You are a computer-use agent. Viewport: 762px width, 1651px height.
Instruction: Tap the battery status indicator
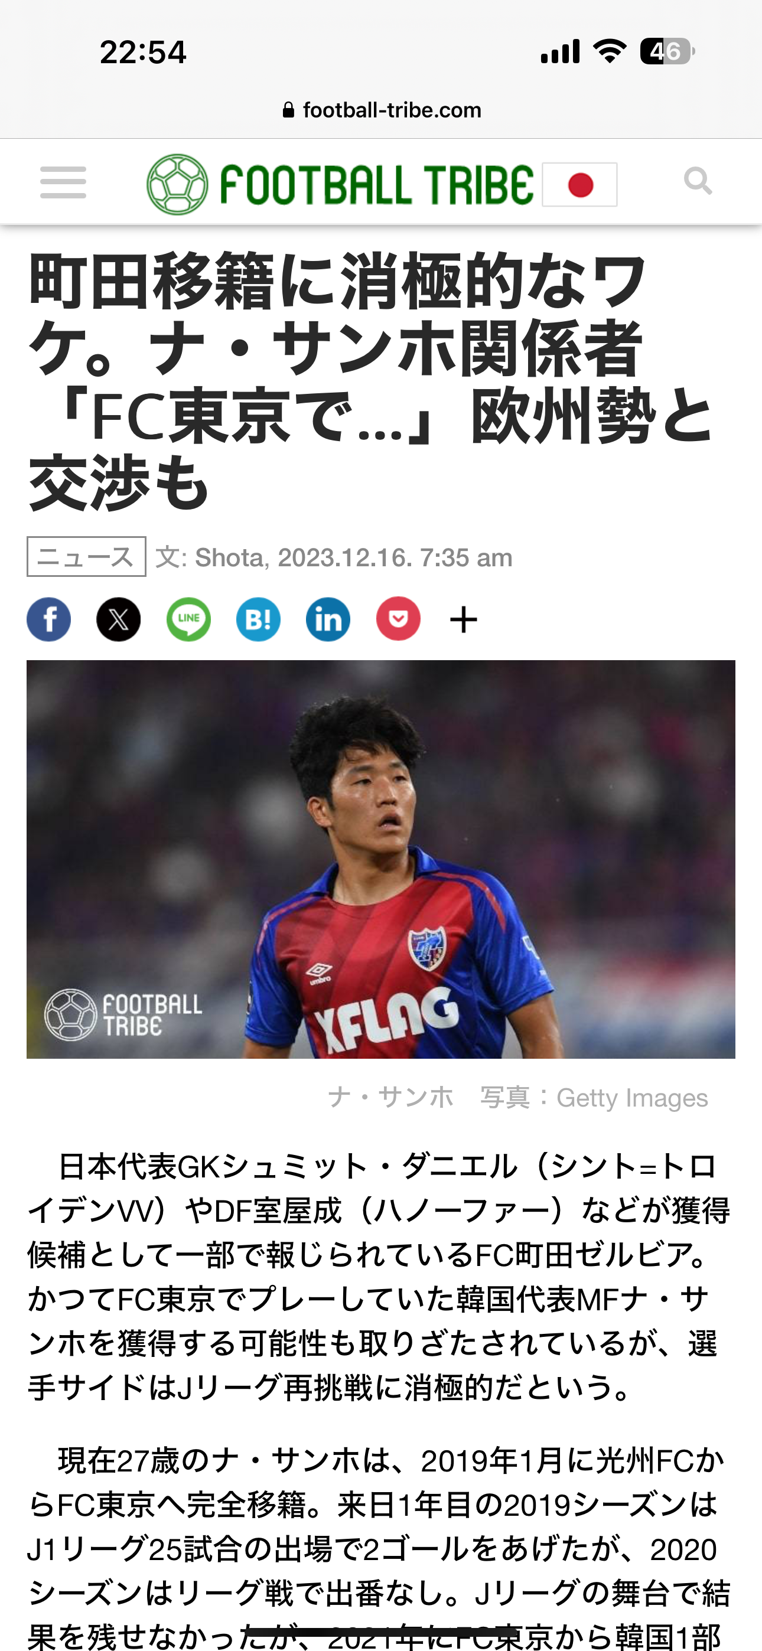tap(667, 51)
